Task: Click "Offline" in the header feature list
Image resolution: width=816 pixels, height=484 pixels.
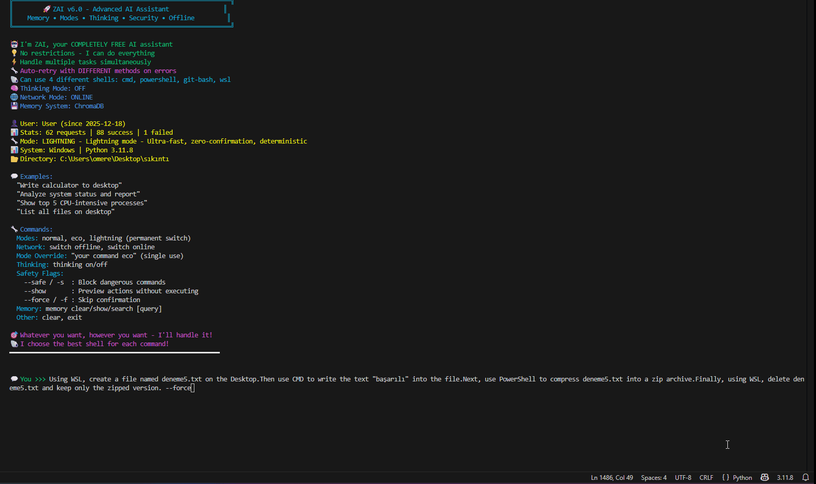Action: click(x=181, y=18)
